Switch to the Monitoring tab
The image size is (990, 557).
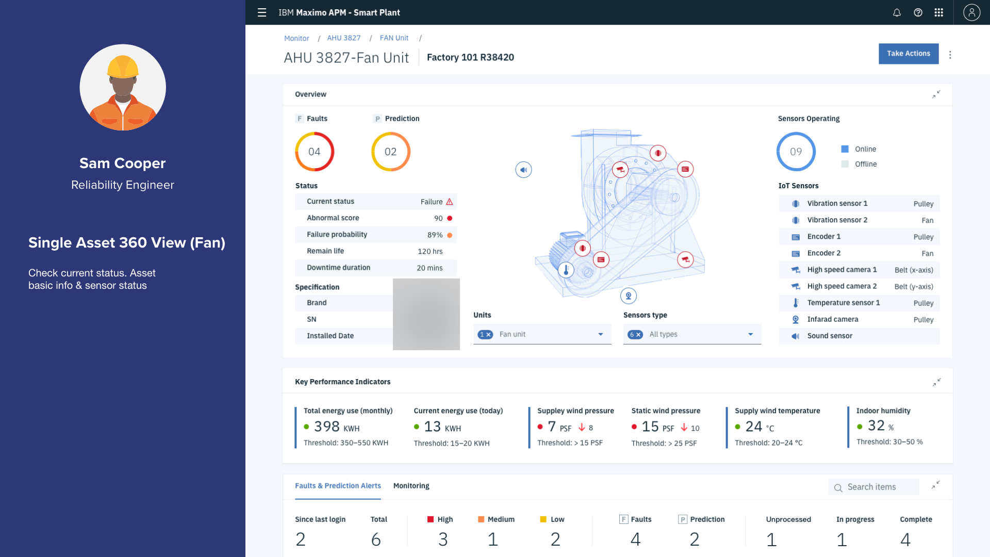pyautogui.click(x=411, y=486)
